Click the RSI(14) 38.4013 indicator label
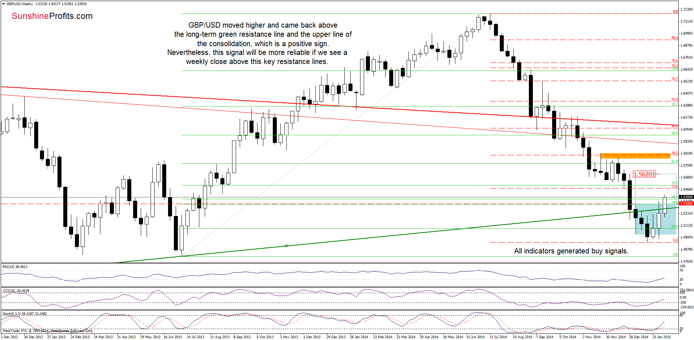The image size is (694, 340). point(15,267)
